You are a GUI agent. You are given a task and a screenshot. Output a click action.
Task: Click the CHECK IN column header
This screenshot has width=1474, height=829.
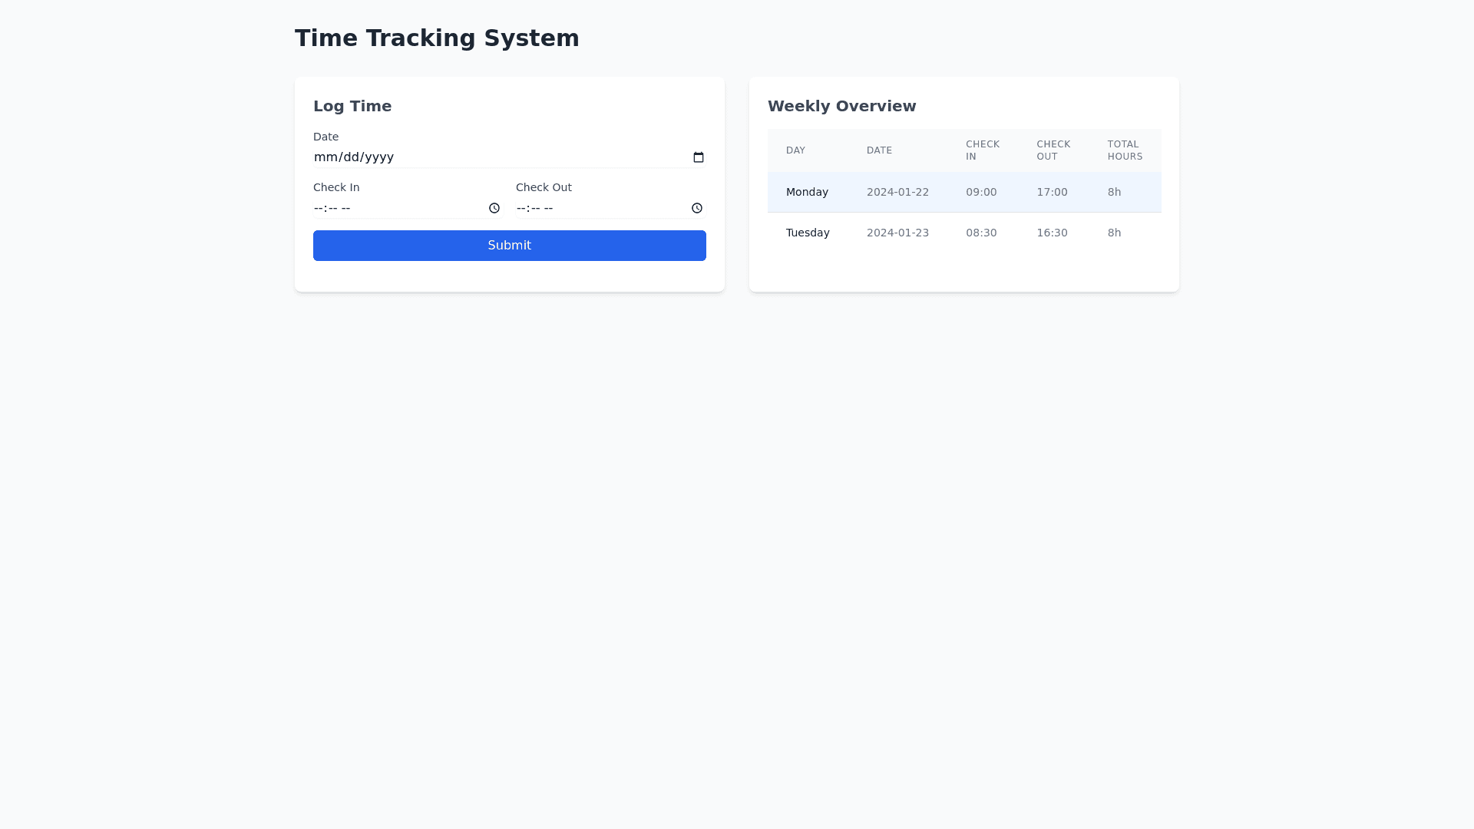point(982,150)
